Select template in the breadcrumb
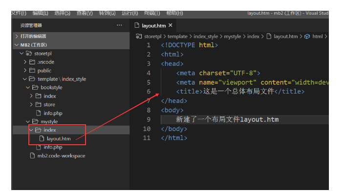 pyautogui.click(x=177, y=36)
